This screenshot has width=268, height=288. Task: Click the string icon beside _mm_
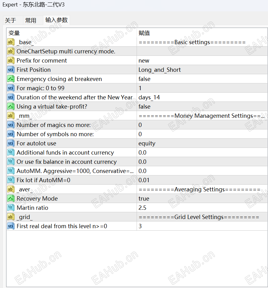(11, 116)
